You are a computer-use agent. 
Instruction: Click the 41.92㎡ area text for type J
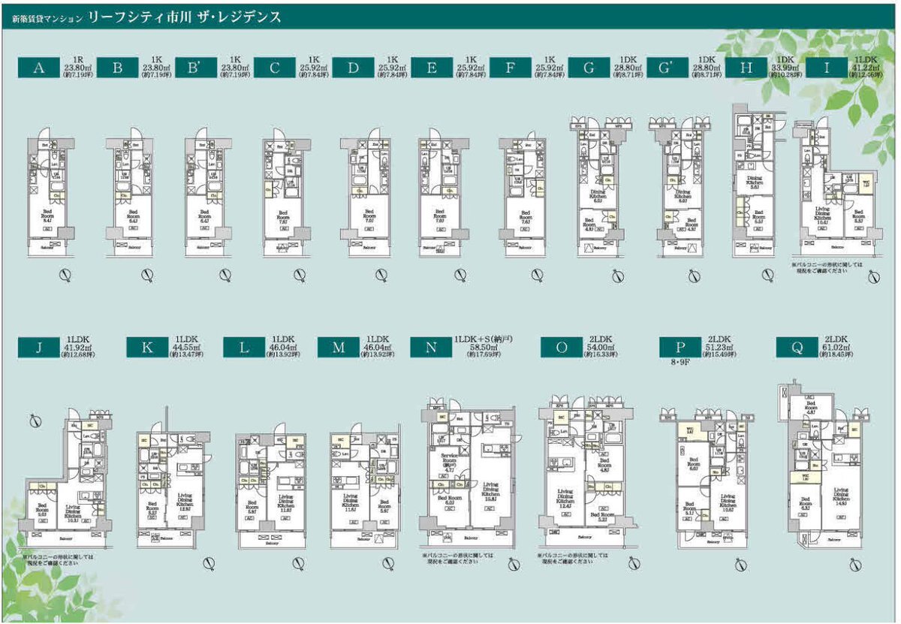79,348
